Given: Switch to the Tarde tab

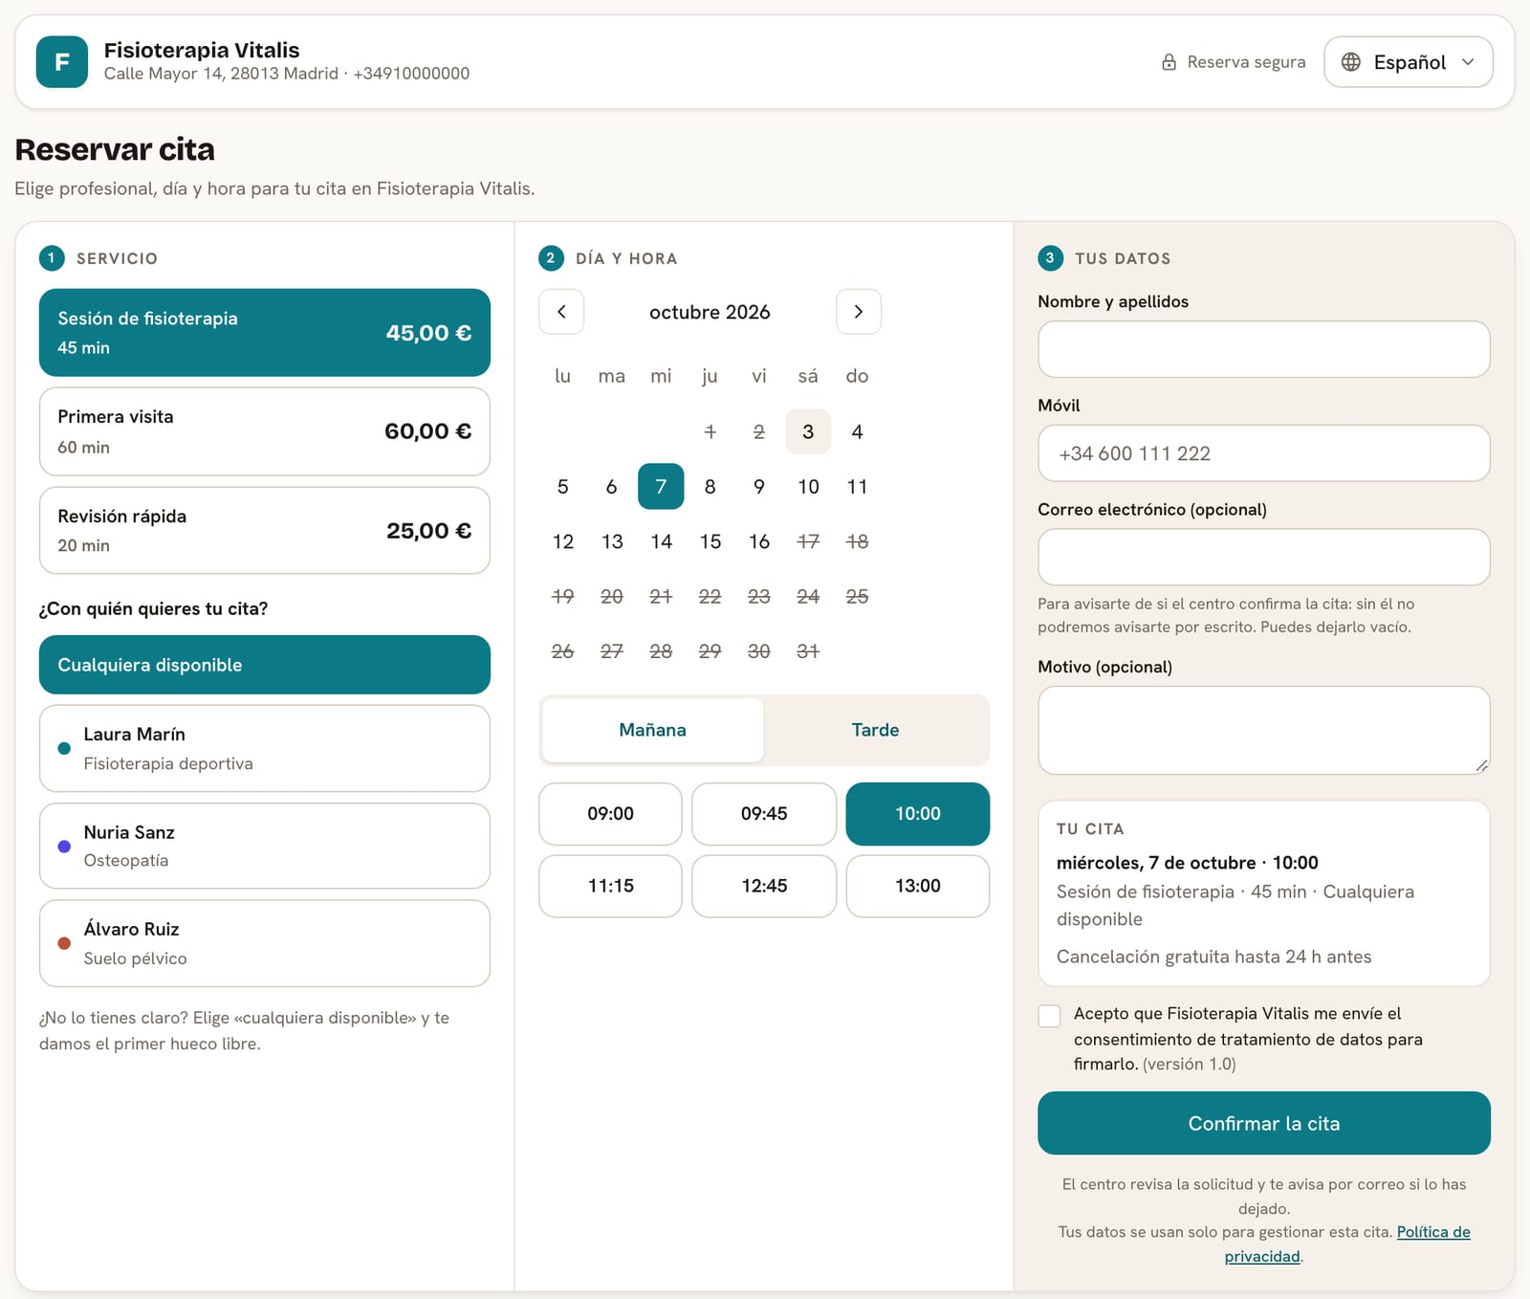Looking at the screenshot, I should click(x=875, y=730).
